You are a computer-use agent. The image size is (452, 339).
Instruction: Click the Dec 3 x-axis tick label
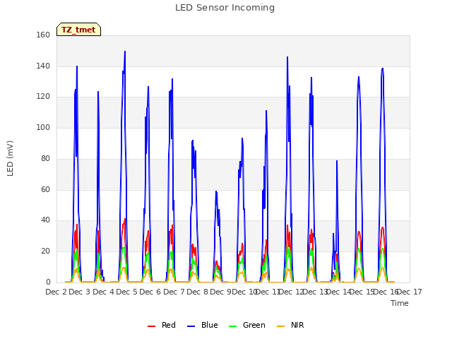[80, 292]
